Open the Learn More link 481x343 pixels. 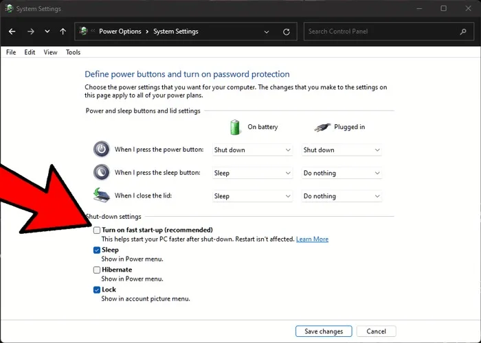312,239
